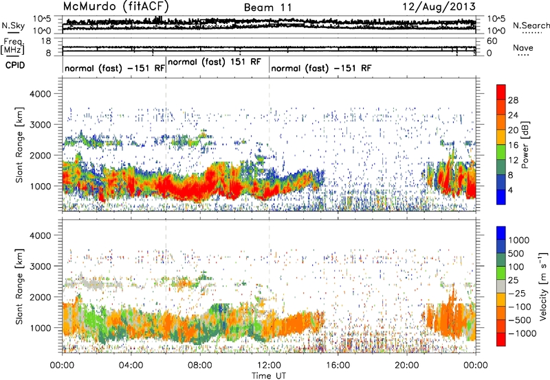This screenshot has height=380, width=550.
Task: Click the 'McMurdo (fitACF)' title text
Action: click(115, 6)
